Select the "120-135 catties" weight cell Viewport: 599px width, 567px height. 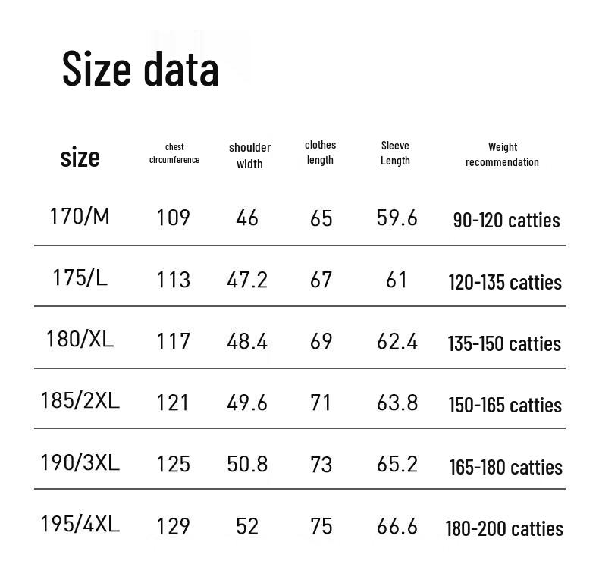point(505,283)
